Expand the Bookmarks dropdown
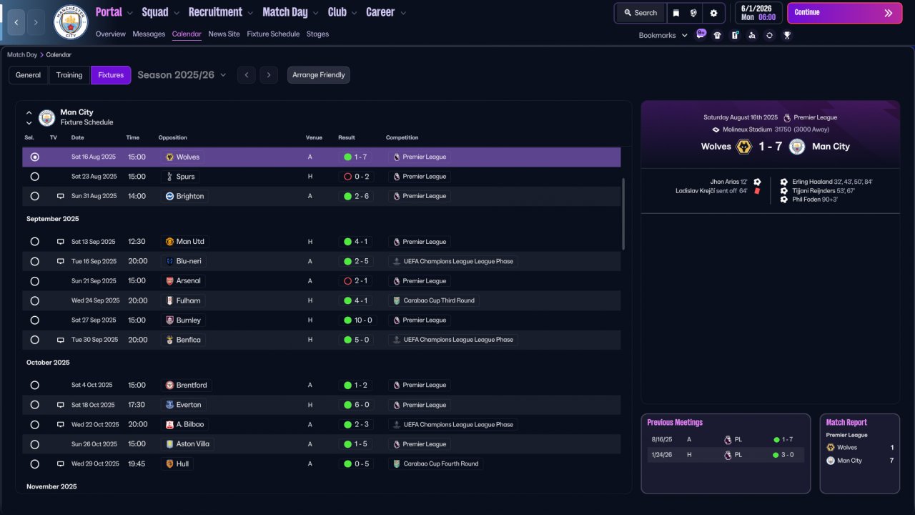 tap(663, 35)
